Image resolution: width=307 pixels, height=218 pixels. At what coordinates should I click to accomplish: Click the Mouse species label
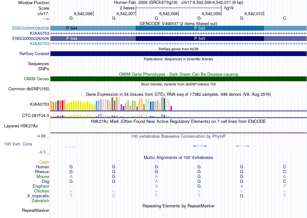click(43, 177)
